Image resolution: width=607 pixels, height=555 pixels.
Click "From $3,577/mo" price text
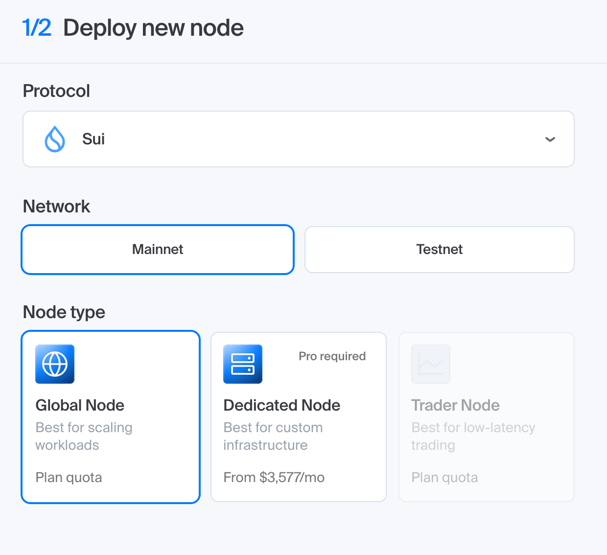click(274, 477)
